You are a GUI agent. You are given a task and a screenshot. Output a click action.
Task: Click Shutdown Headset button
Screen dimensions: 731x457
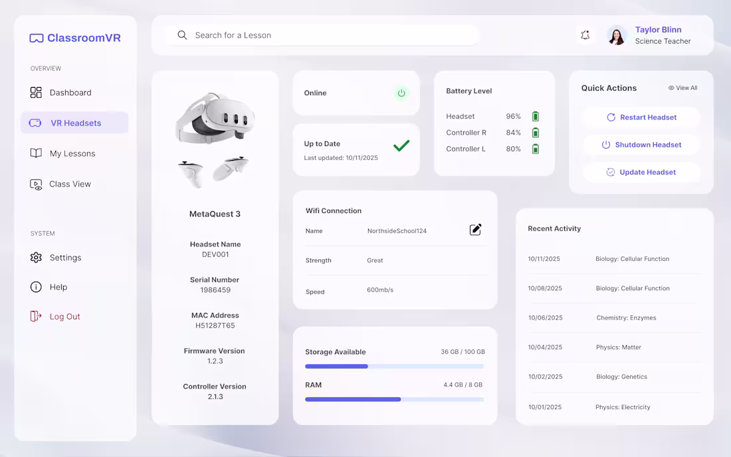[641, 145]
